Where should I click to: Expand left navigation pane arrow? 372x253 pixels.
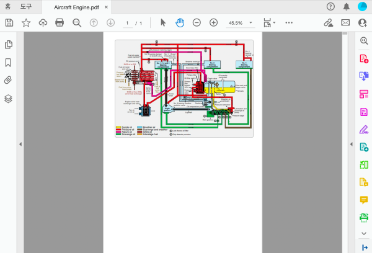click(20, 144)
